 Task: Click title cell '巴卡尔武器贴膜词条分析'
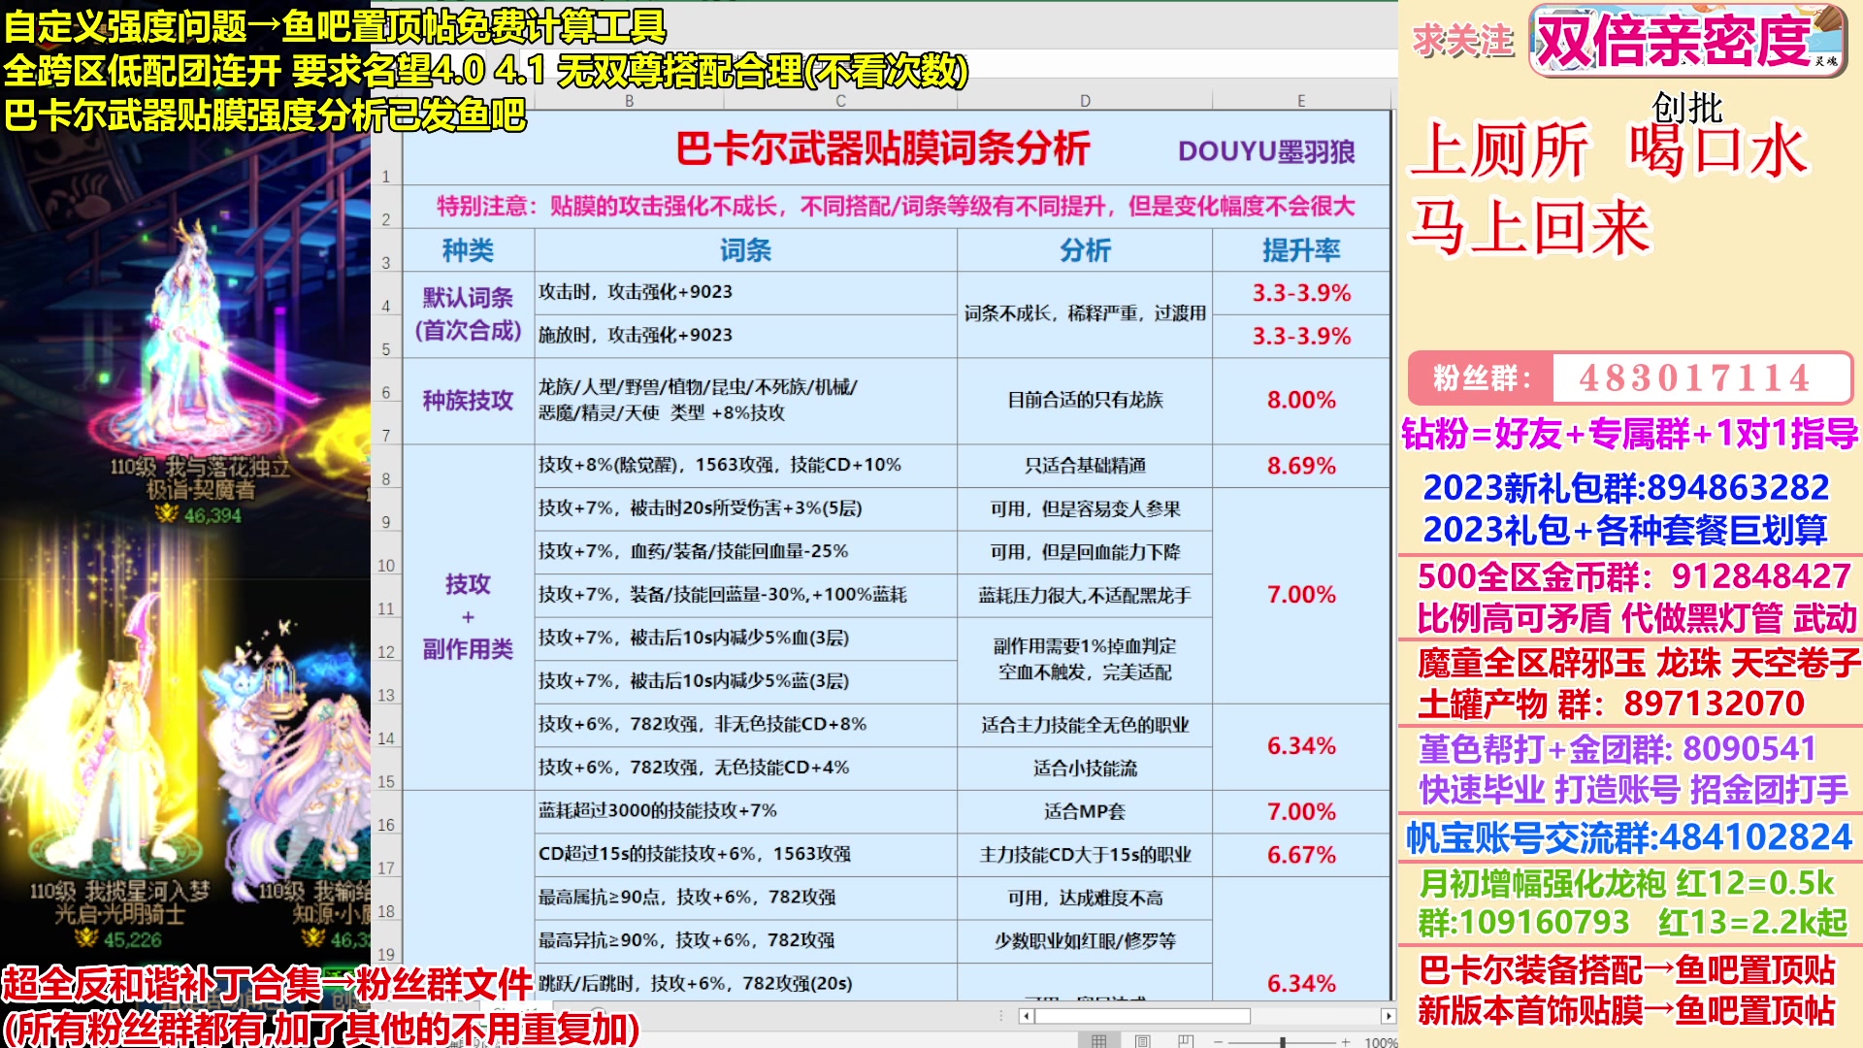click(883, 148)
